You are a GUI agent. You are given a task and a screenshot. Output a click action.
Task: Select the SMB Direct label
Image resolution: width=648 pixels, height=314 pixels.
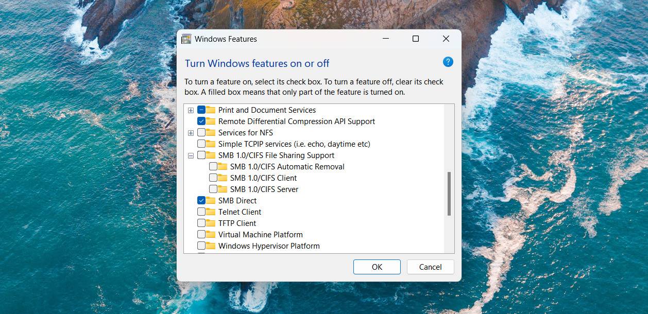tap(237, 200)
